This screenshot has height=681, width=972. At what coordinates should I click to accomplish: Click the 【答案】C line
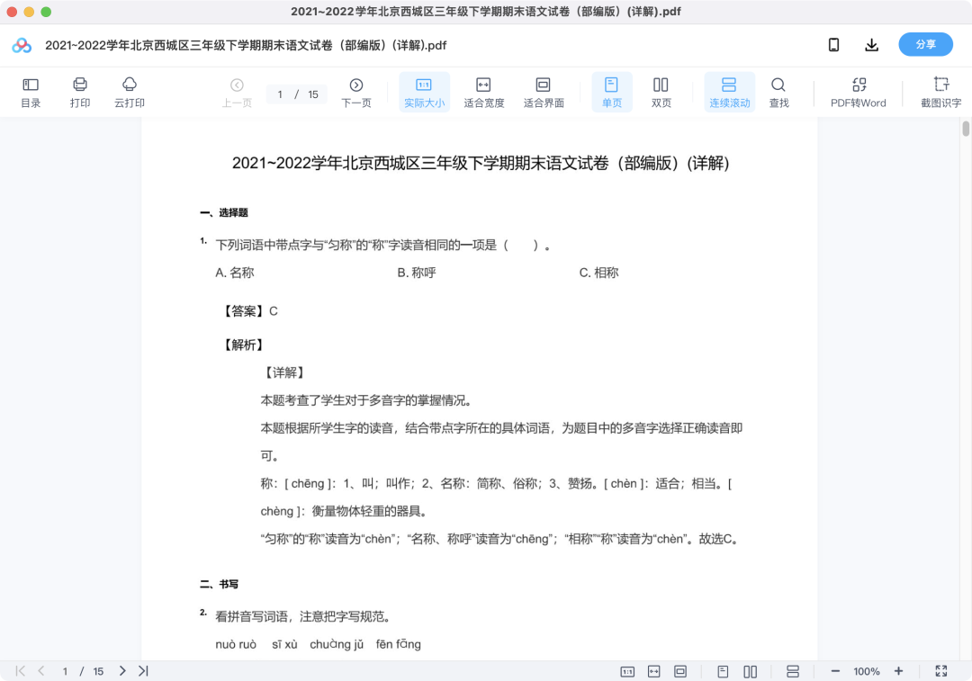[x=250, y=311]
